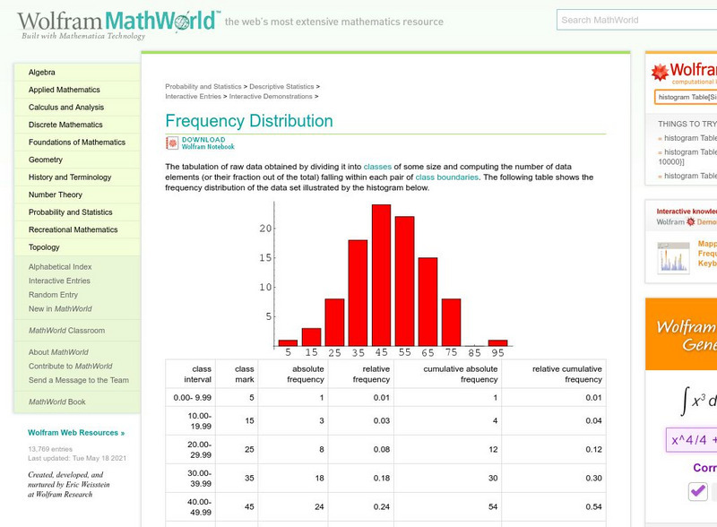The image size is (717, 527).
Task: Open the Geometry topic
Action: [x=46, y=160]
